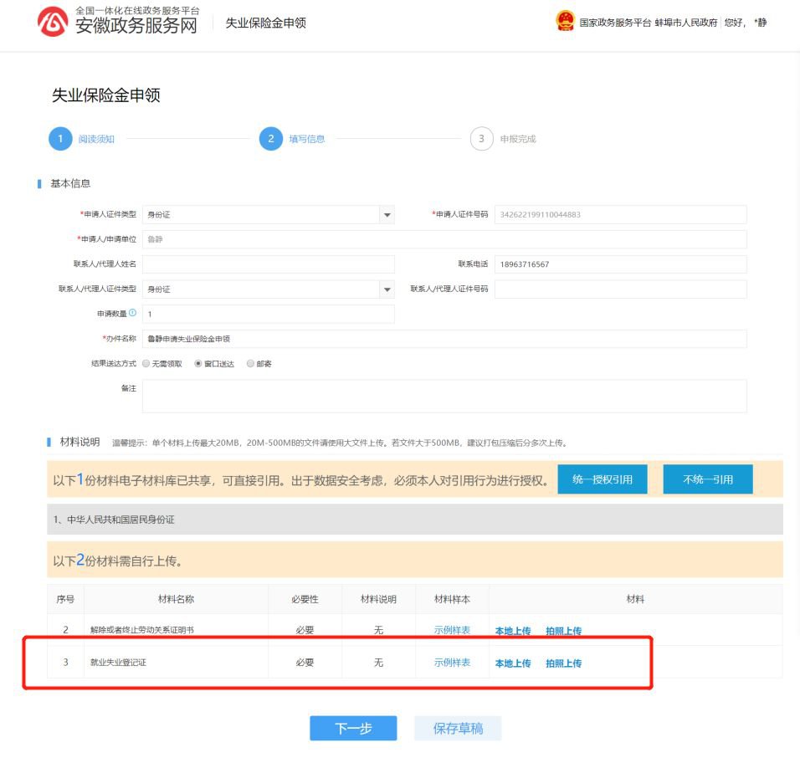This screenshot has height=758, width=800.
Task: Focus the 联系人/代理人姓名 field
Action: 269,264
